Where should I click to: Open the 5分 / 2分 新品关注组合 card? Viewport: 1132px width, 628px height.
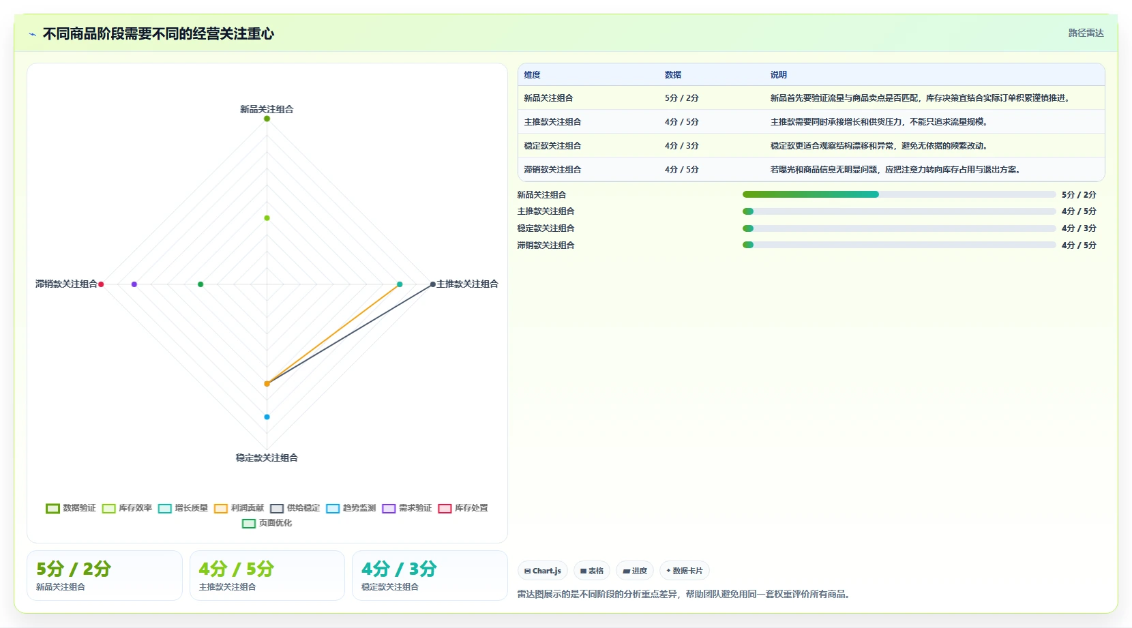[104, 575]
